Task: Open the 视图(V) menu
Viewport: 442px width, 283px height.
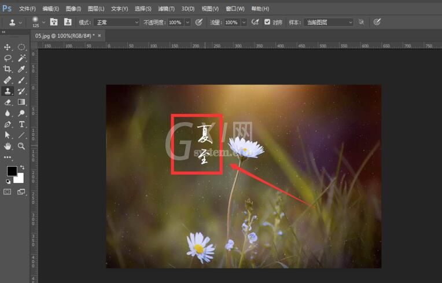Action: [x=210, y=9]
